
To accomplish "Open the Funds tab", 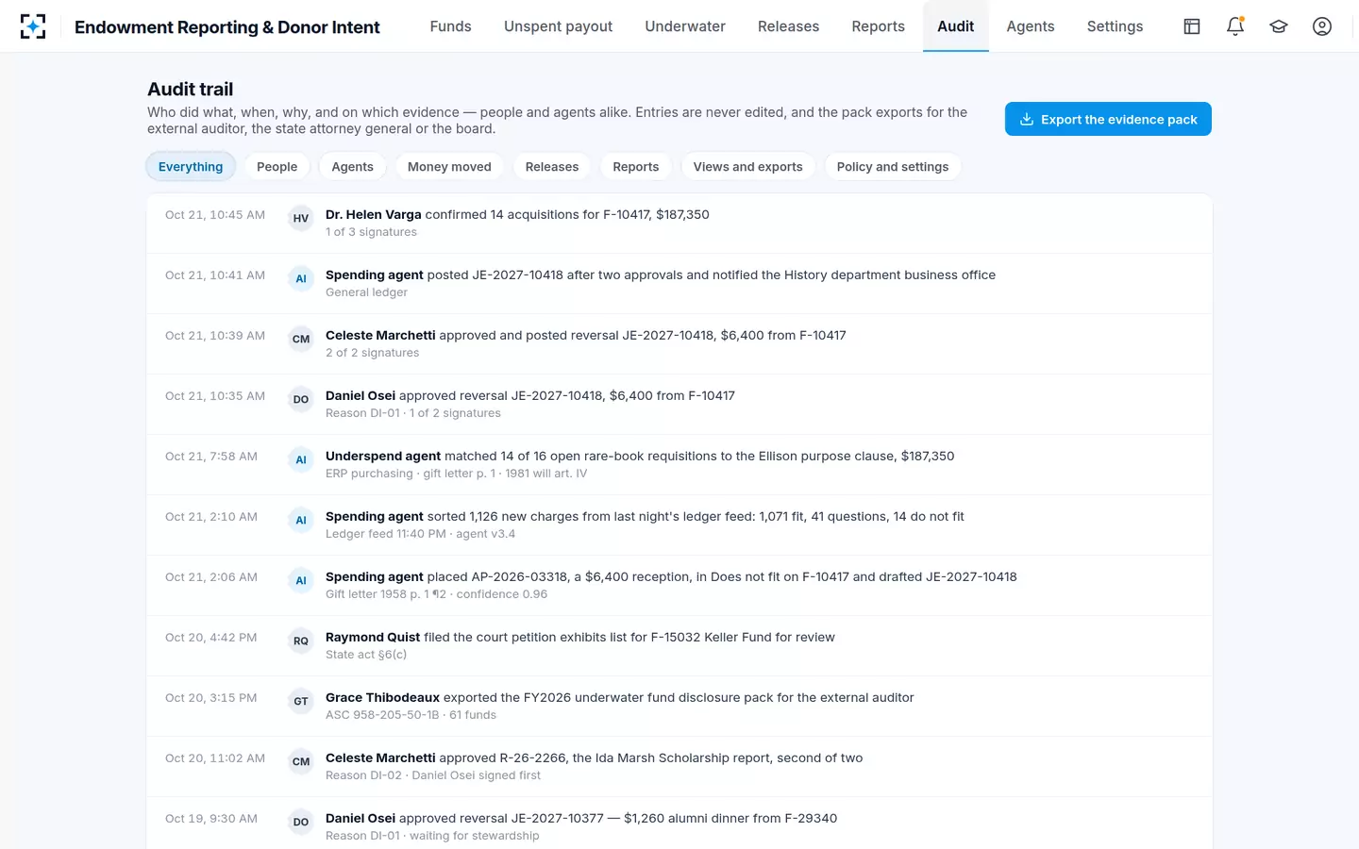I will tap(450, 26).
